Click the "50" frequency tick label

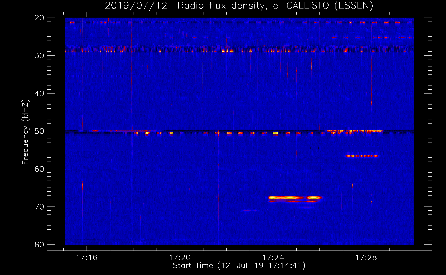[39, 131]
